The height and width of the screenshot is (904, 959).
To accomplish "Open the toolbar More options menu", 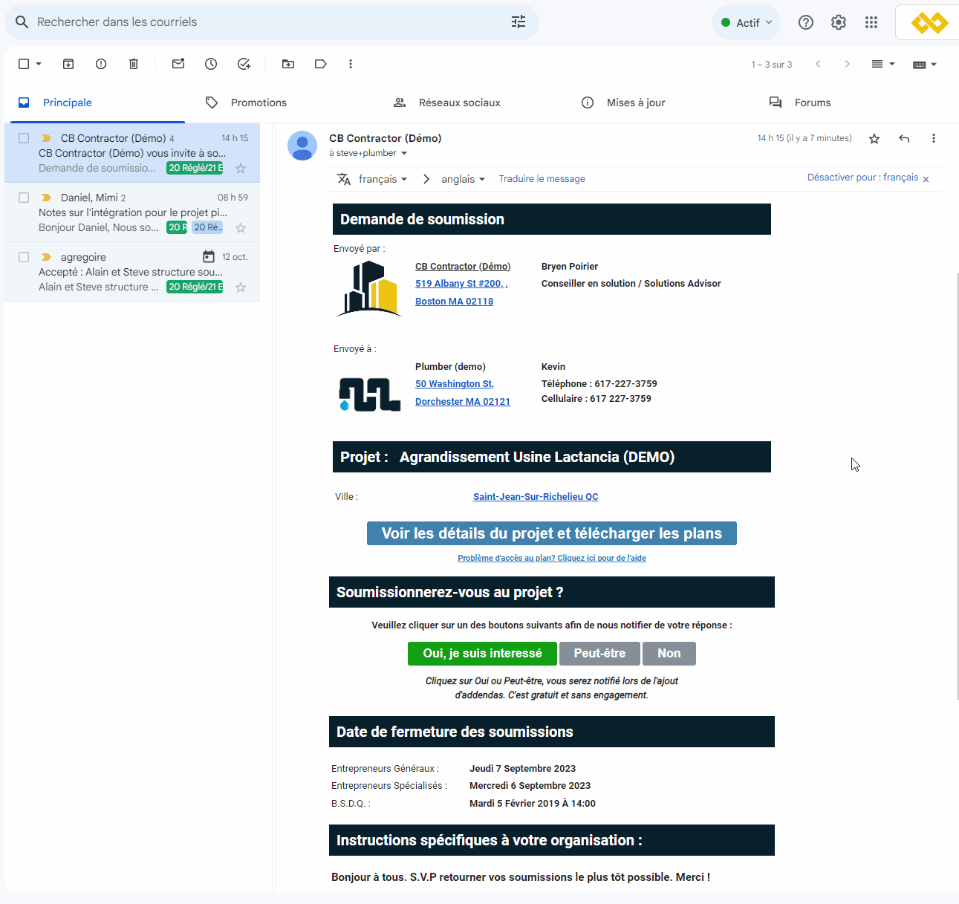I will click(351, 64).
